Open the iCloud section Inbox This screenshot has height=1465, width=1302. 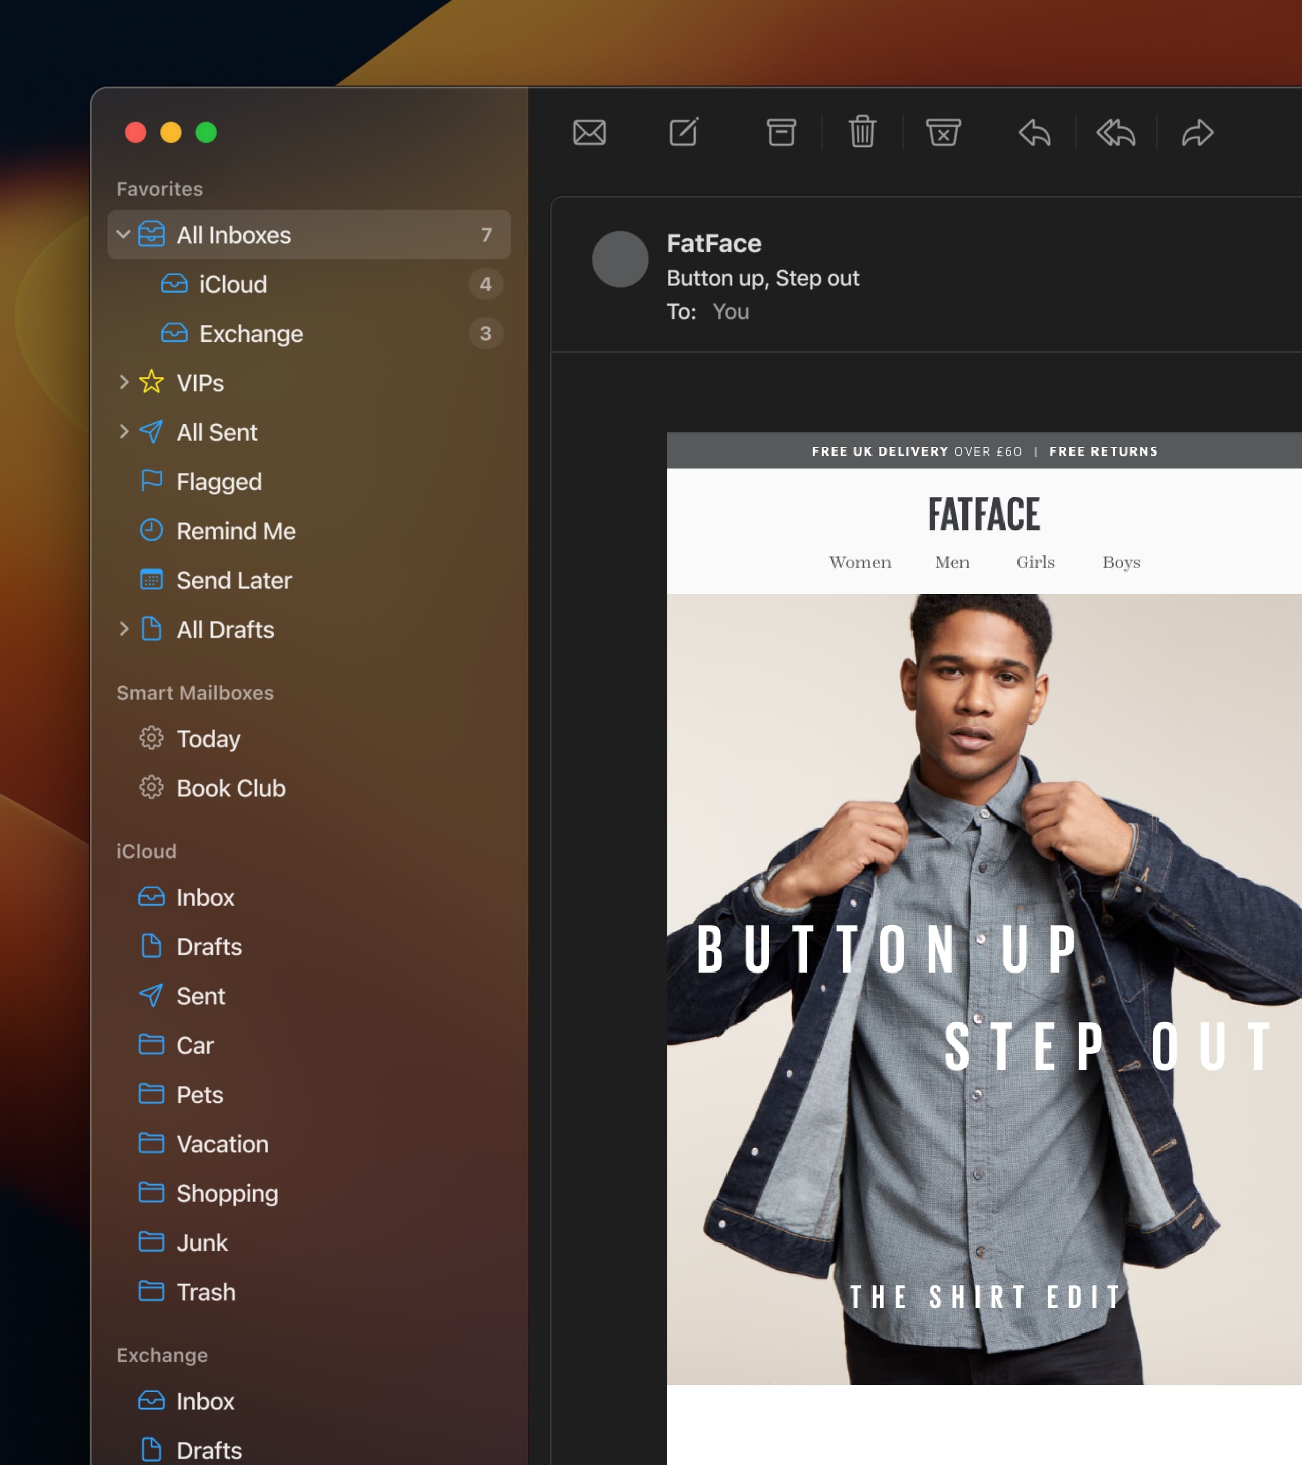(x=309, y=897)
